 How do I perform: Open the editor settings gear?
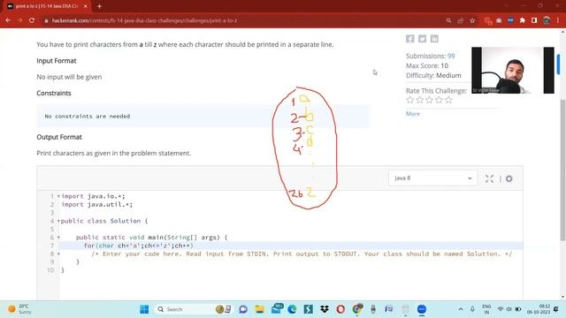click(509, 178)
